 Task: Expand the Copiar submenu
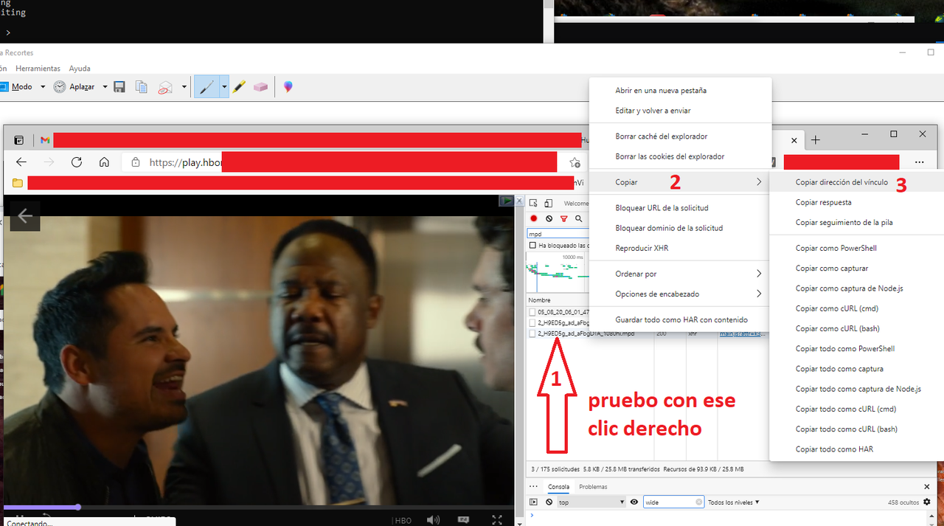[680, 182]
